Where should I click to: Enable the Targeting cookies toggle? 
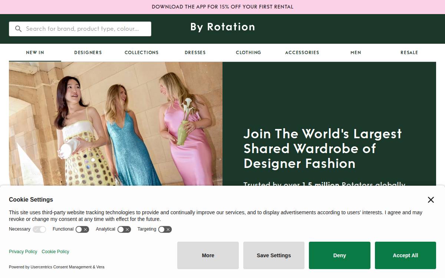[165, 229]
